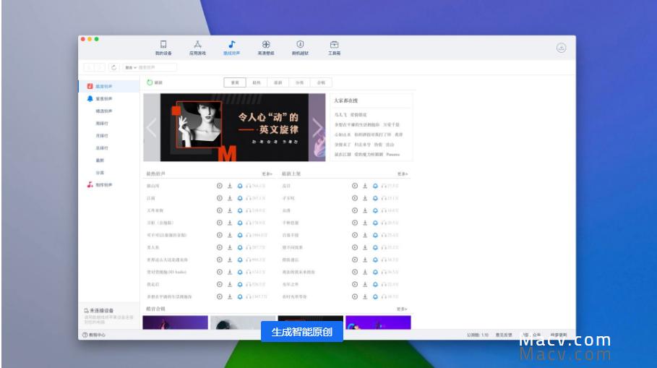Image resolution: width=657 pixels, height=368 pixels.
Task: Click the Device Not Connected status (未连接设备)
Action: (x=99, y=311)
